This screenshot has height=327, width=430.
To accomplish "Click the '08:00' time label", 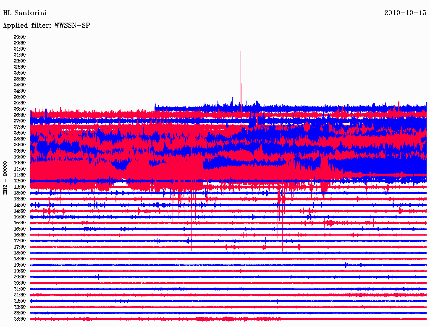I will [x=20, y=133].
